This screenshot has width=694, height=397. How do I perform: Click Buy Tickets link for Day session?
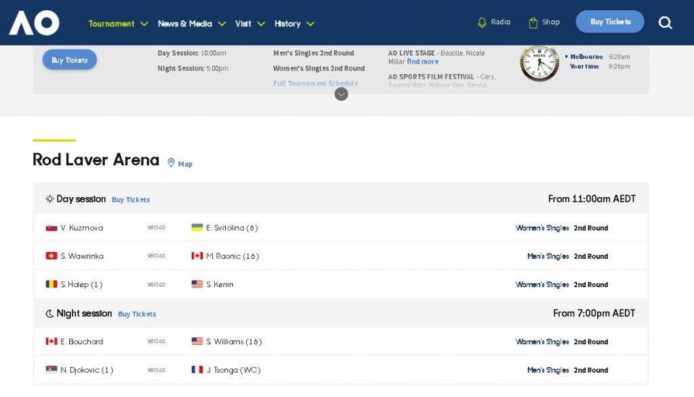[x=131, y=200]
